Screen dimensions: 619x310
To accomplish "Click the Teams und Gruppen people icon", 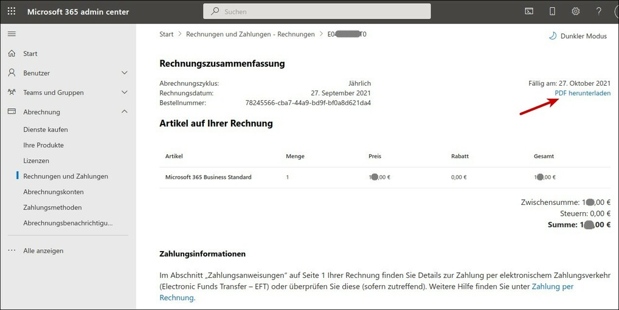I will coord(12,92).
